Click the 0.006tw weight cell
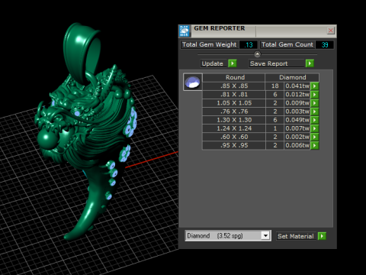 [297, 145]
